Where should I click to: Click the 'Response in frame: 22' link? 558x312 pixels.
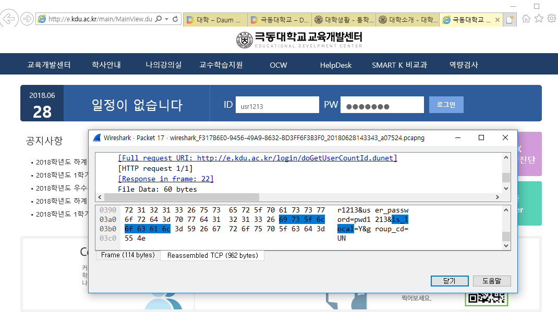(x=165, y=179)
